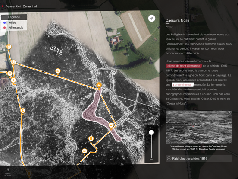Click the 'Allemands' legend label
Image resolution: width=238 pixels, height=179 pixels.
point(16,28)
